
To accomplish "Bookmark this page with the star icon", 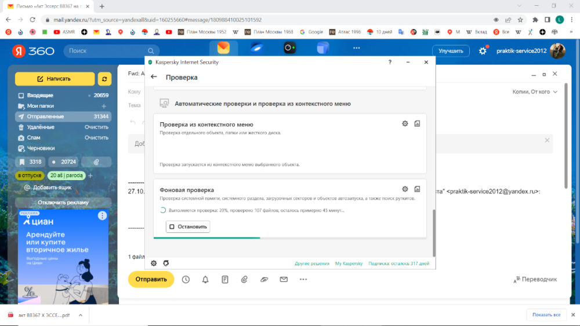I will pyautogui.click(x=520, y=20).
